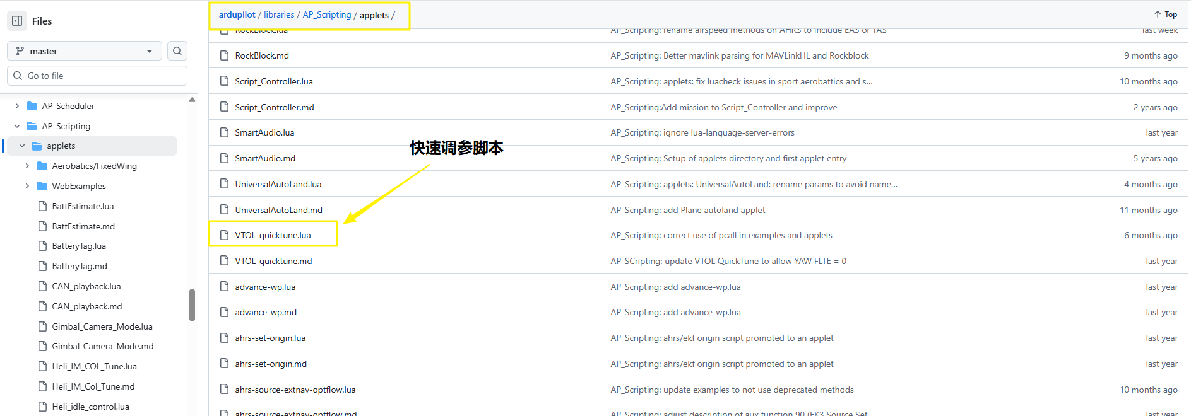Click the file tree vertical scrollbar thumb
This screenshot has width=1191, height=416.
(x=192, y=305)
